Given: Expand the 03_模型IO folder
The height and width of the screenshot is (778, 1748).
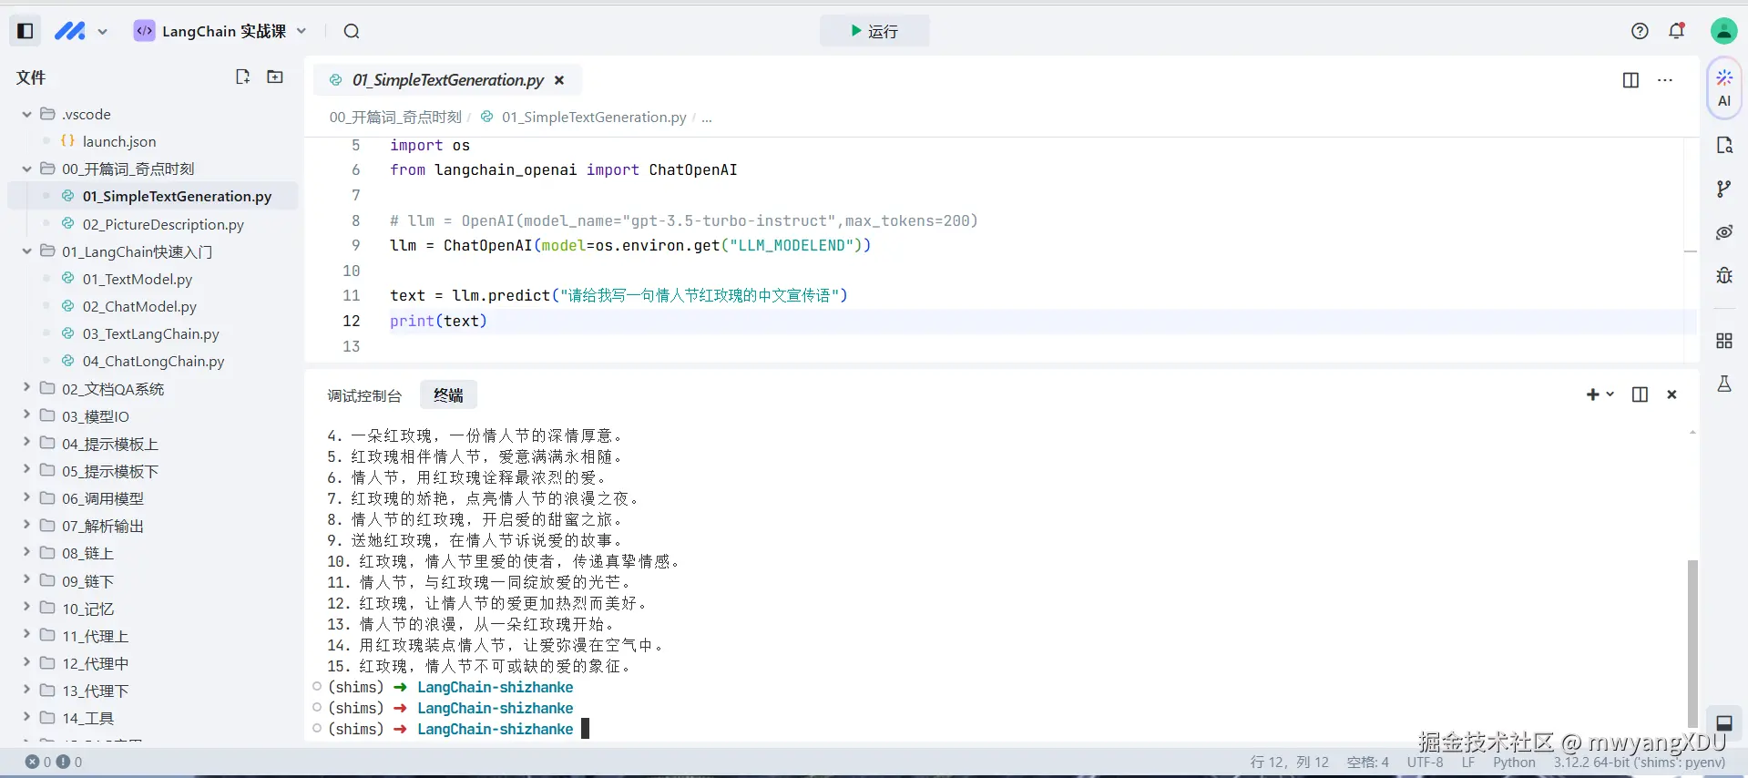Looking at the screenshot, I should [x=26, y=415].
